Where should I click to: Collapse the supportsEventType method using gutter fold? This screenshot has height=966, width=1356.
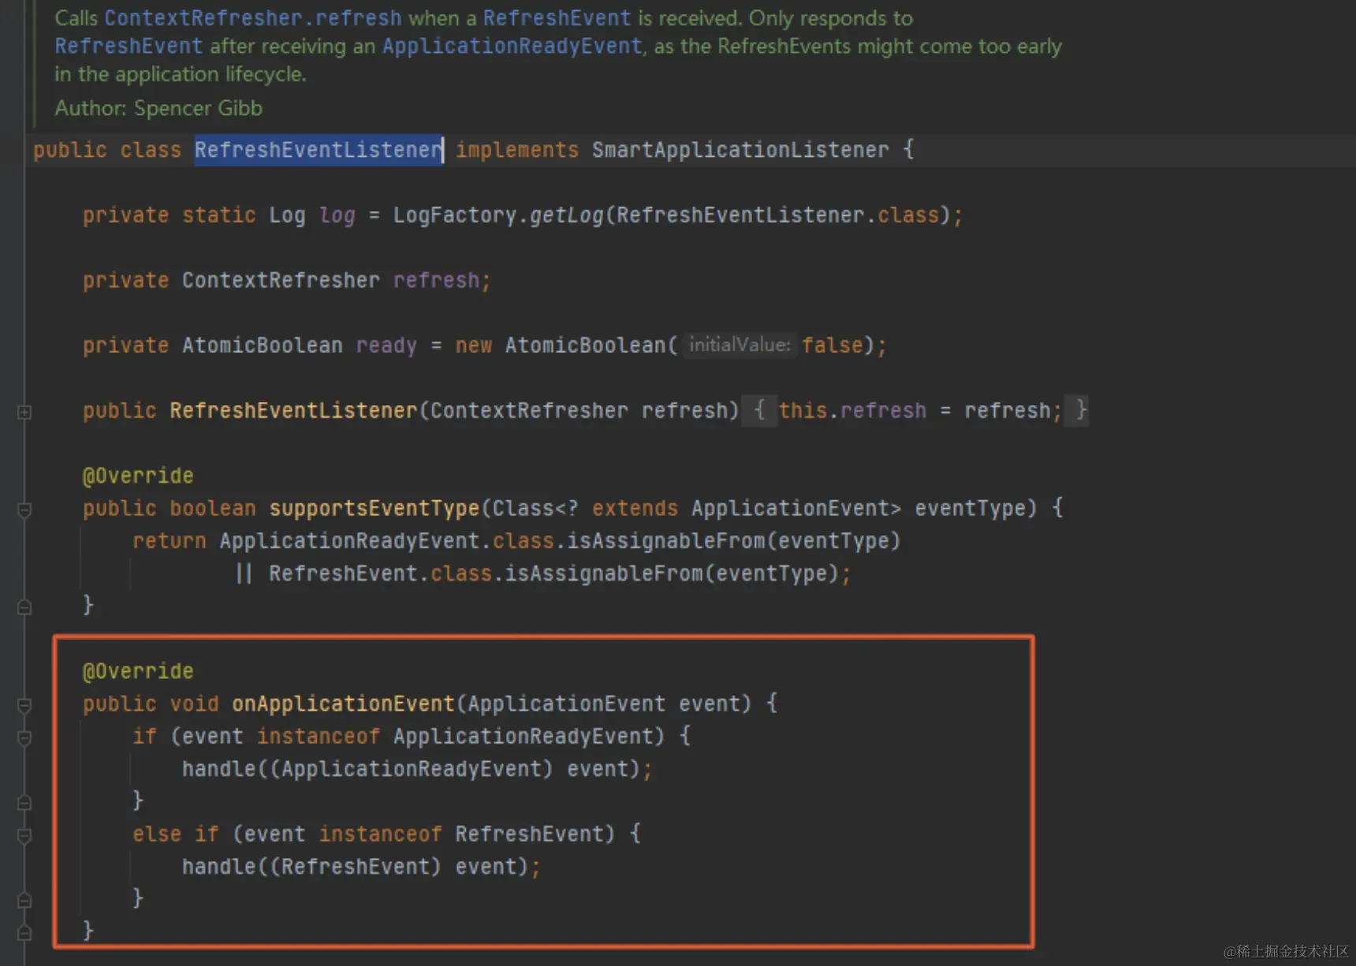tap(24, 510)
